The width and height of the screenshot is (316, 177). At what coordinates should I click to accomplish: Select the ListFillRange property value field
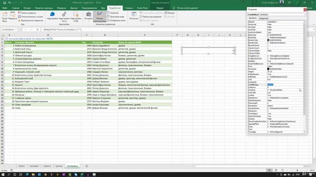(285, 85)
